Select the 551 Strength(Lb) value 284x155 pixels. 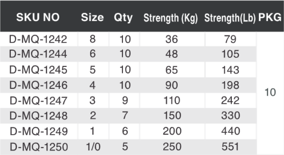[230, 147]
